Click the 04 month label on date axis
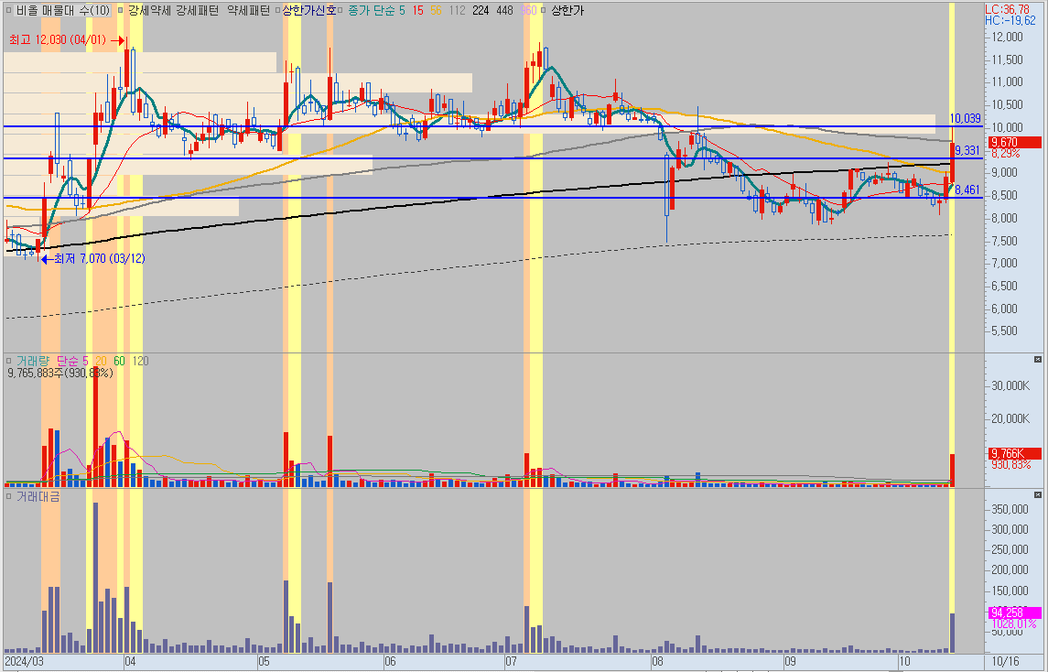 pos(130,661)
